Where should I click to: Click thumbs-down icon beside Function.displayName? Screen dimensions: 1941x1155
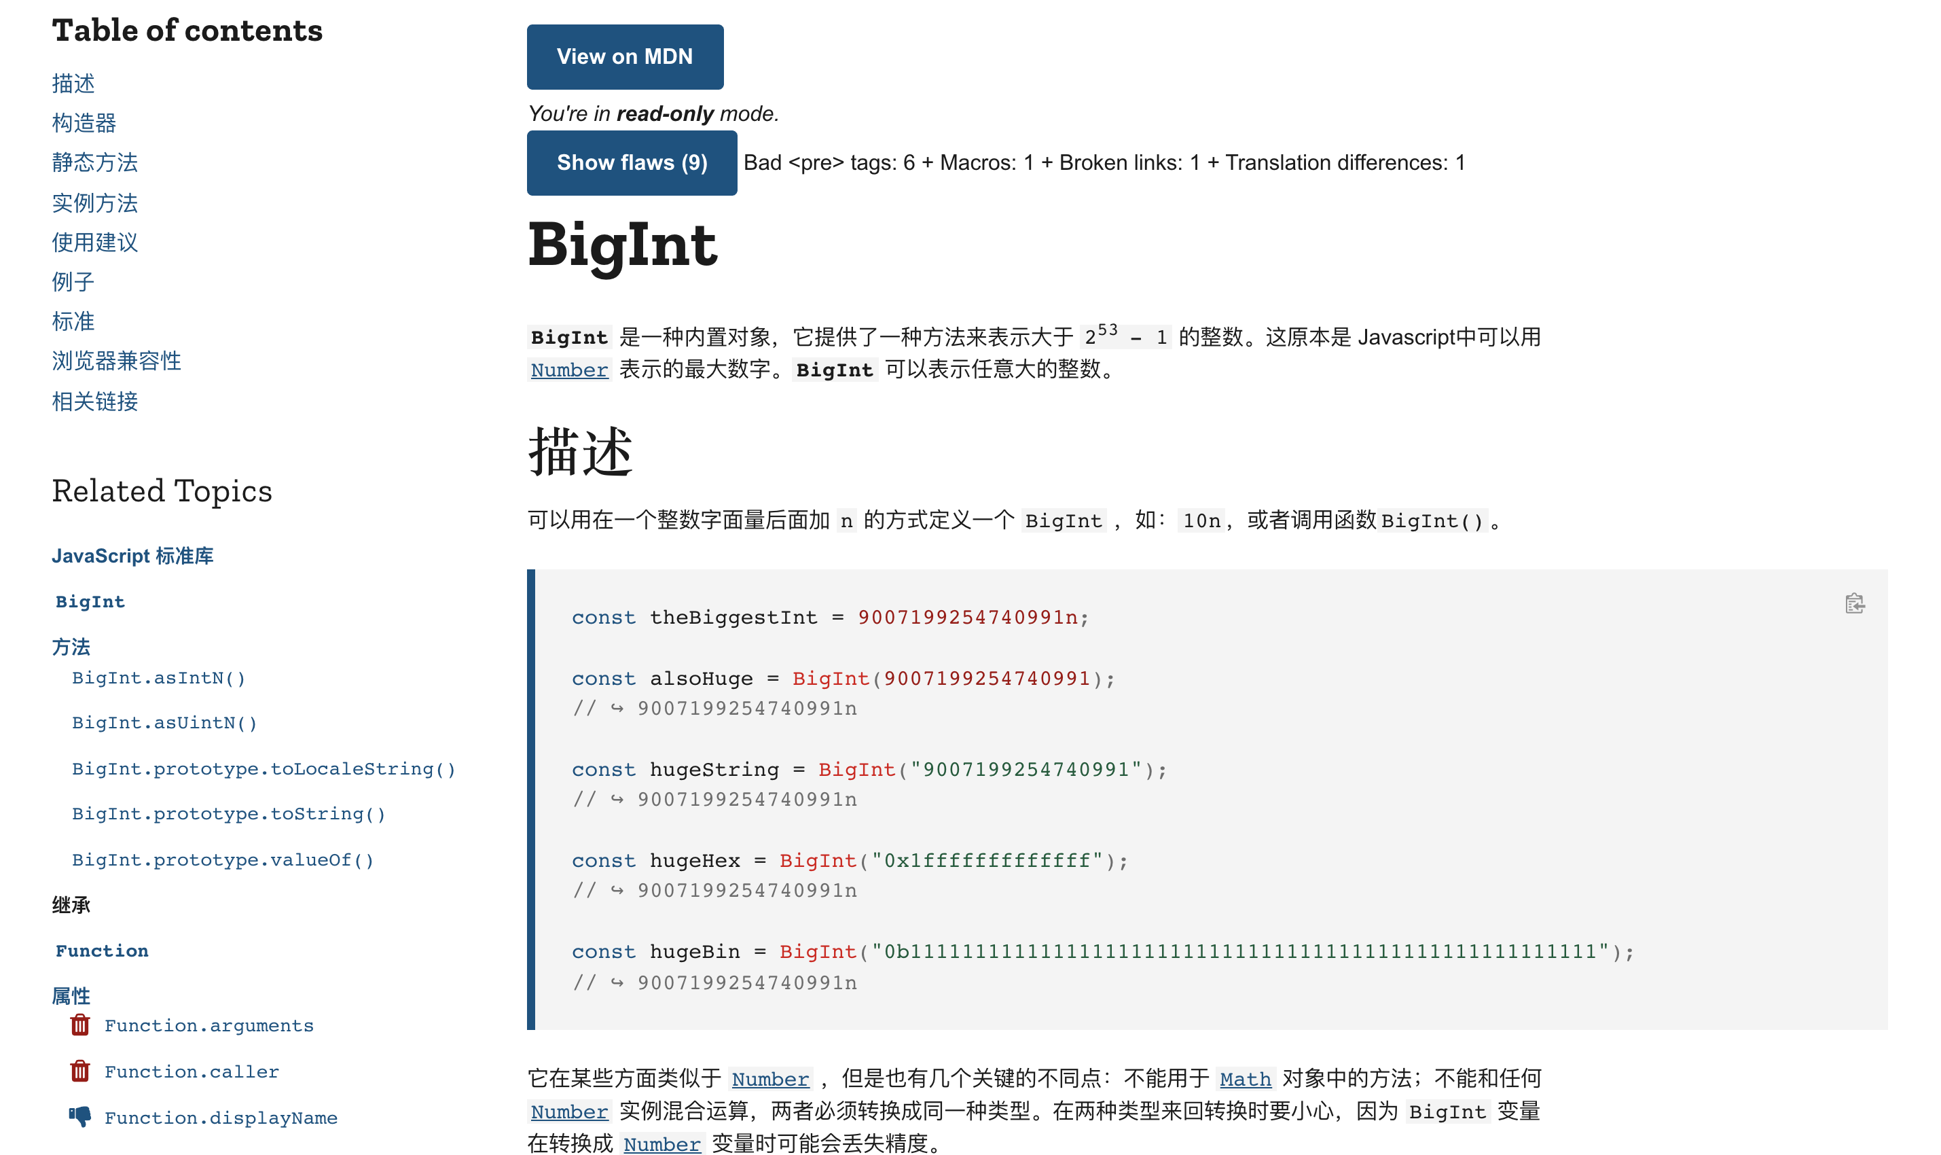[80, 1117]
